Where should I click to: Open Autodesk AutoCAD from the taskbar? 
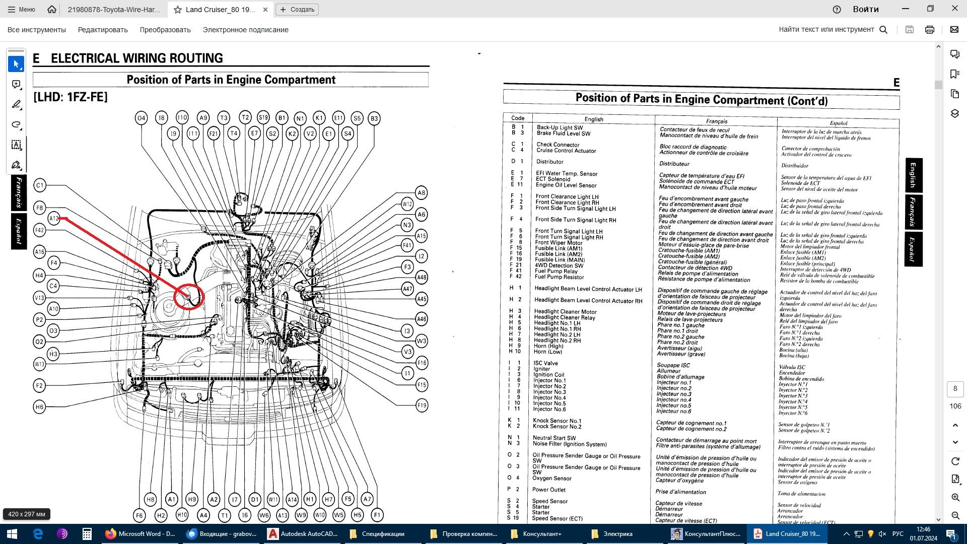(x=302, y=534)
